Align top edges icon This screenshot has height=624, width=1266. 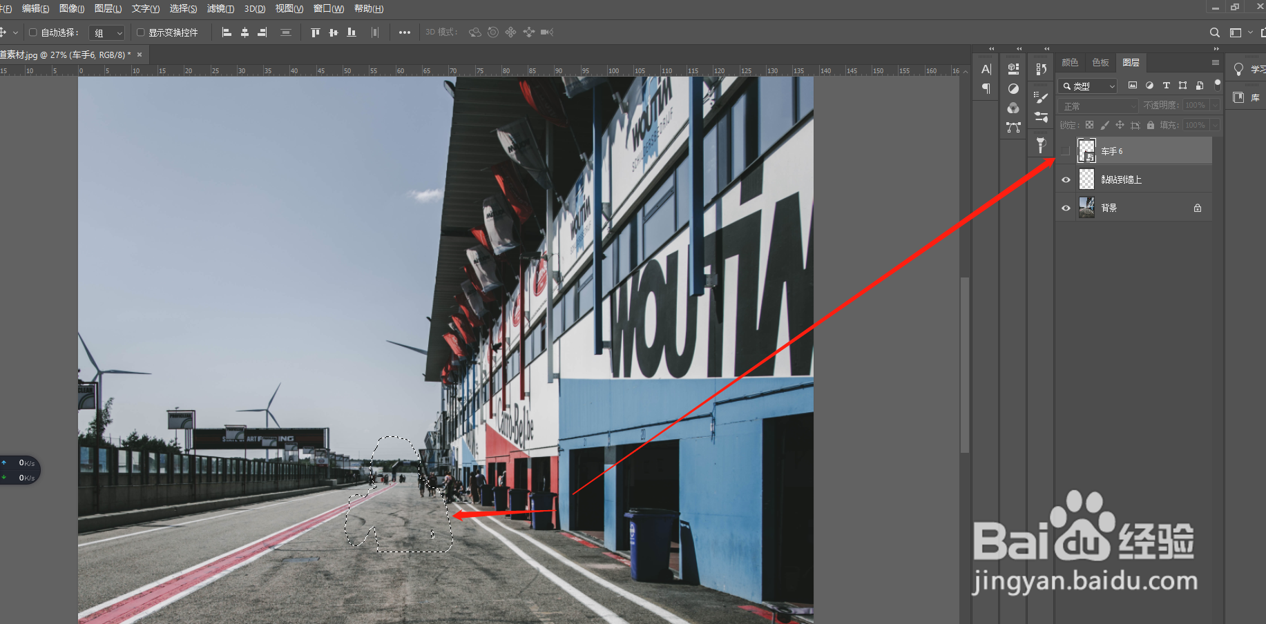316,32
